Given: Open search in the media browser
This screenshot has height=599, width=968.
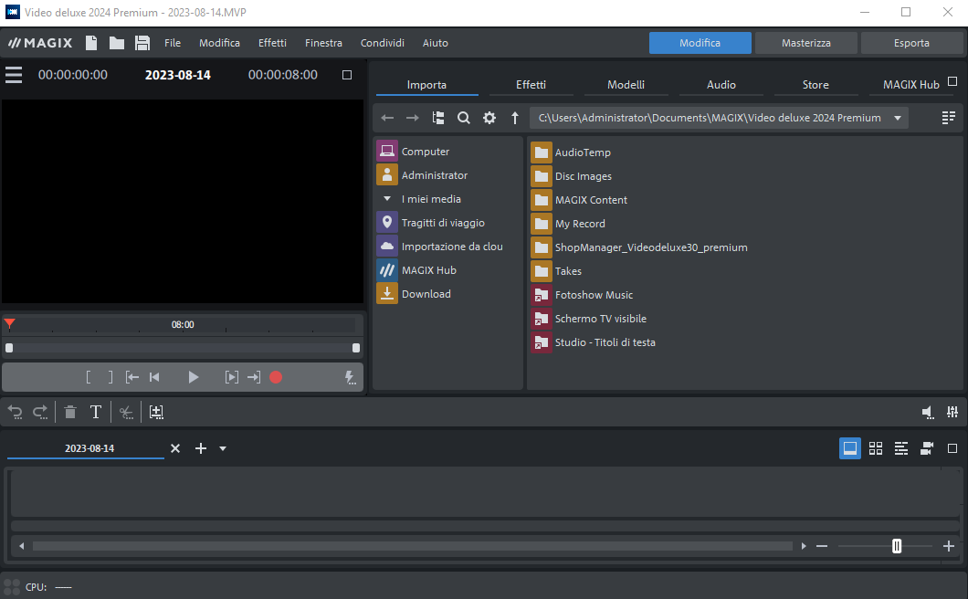Looking at the screenshot, I should click(x=464, y=118).
